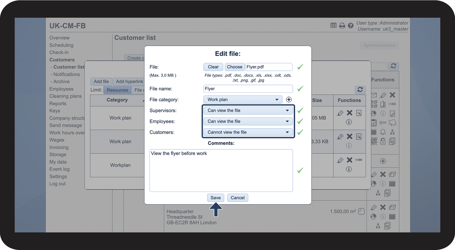This screenshot has height=250, width=455.
Task: Save the edited file
Action: tap(216, 198)
